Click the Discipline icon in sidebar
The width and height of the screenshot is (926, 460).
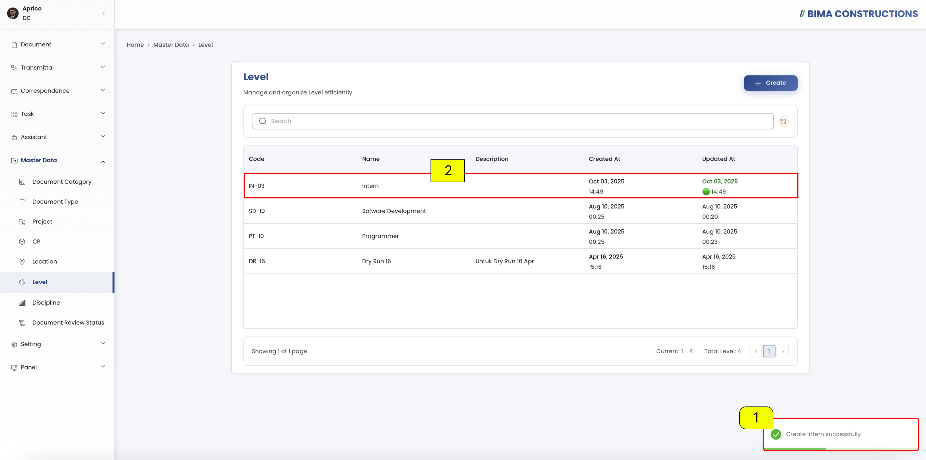point(22,303)
